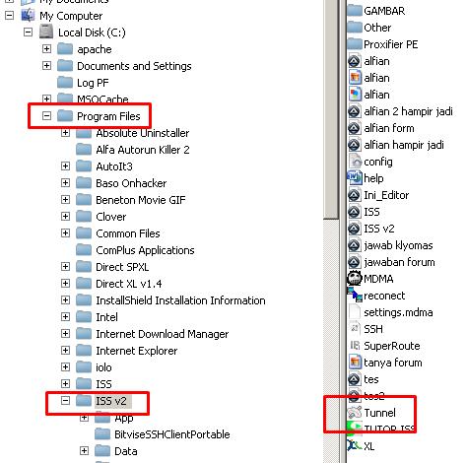
Task: Expand the apache folder node
Action: 46,48
